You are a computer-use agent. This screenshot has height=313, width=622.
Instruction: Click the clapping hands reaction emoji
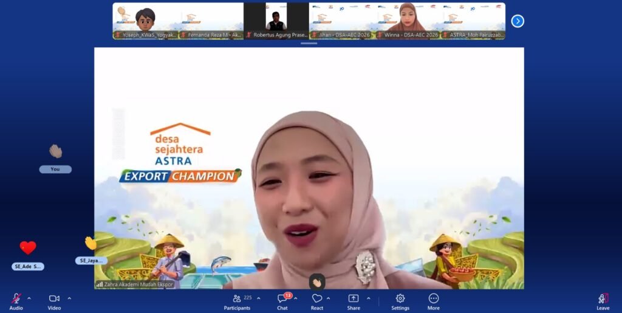pyautogui.click(x=55, y=151)
